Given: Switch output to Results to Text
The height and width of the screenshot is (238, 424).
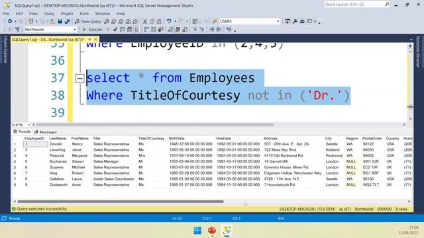Looking at the screenshot, I should 171,29.
